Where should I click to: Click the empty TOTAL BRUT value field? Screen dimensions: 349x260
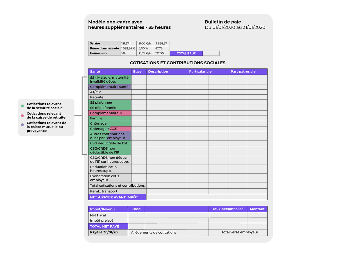211,53
